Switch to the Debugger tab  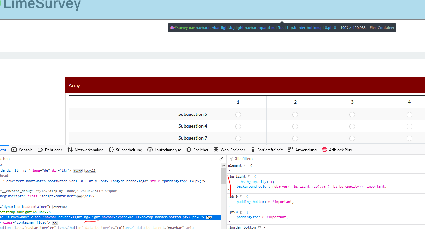point(50,150)
